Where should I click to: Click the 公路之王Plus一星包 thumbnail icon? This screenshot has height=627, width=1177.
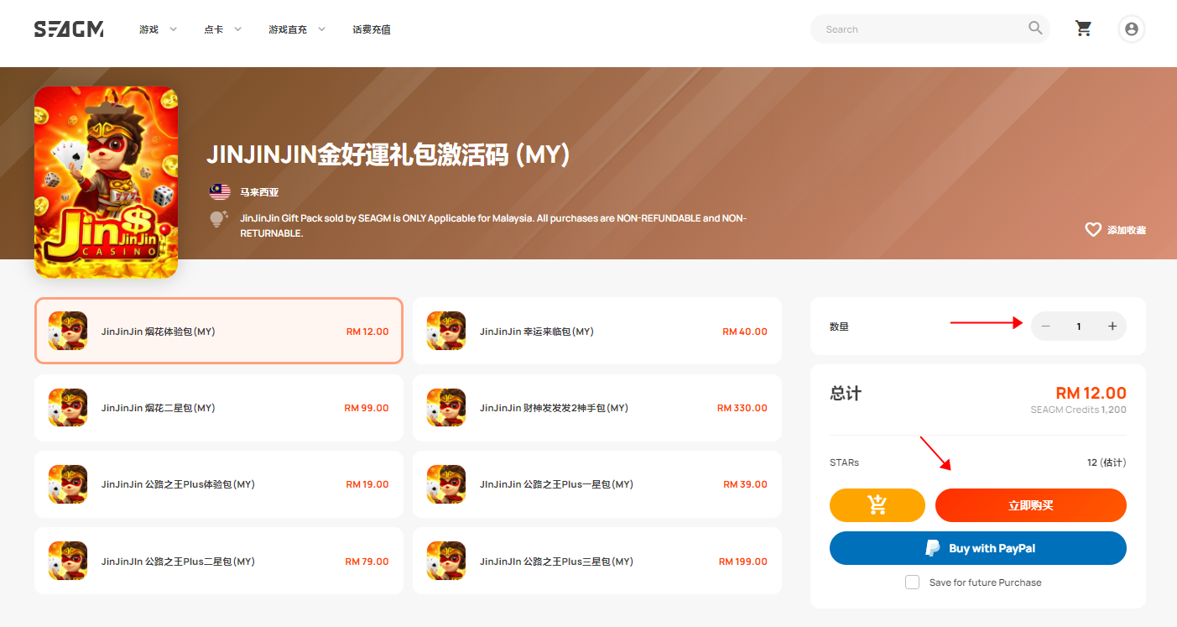(446, 484)
